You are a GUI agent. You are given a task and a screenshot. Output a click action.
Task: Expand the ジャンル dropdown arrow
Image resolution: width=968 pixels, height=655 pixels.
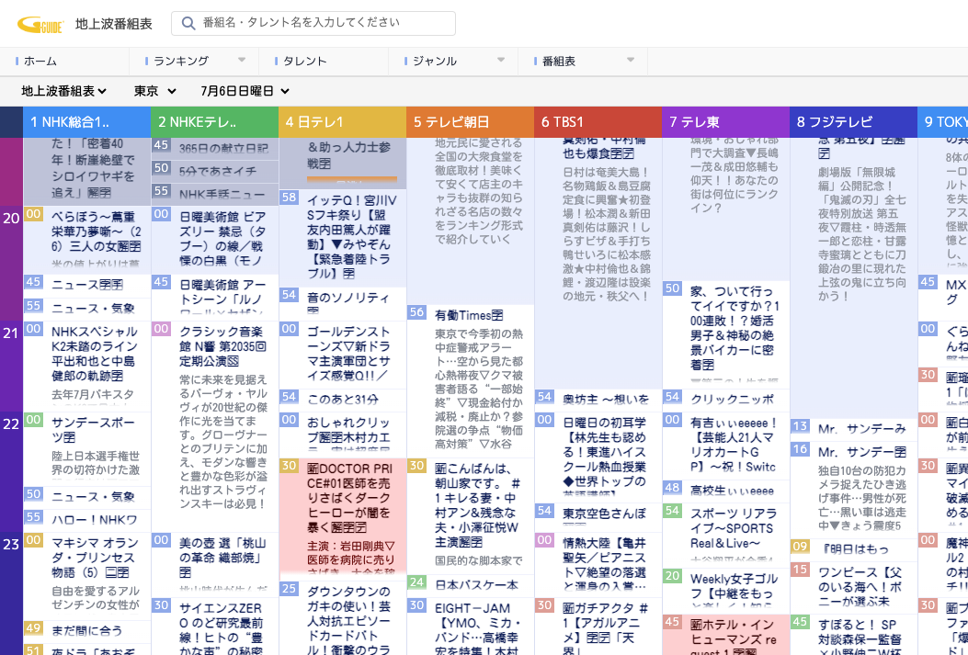(501, 61)
